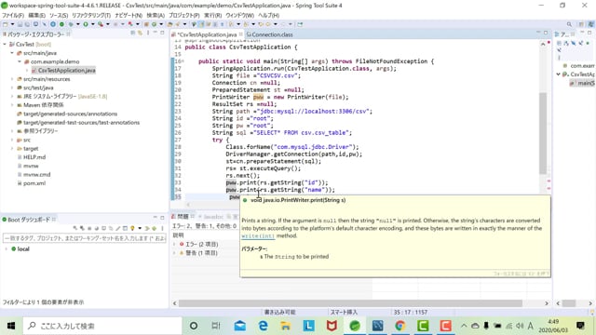596x335 pixels.
Task: Open Boot Dashboard view menu (three dots)
Action: click(x=162, y=228)
